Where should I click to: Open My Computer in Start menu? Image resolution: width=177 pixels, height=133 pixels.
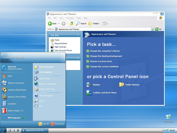(x=43, y=72)
